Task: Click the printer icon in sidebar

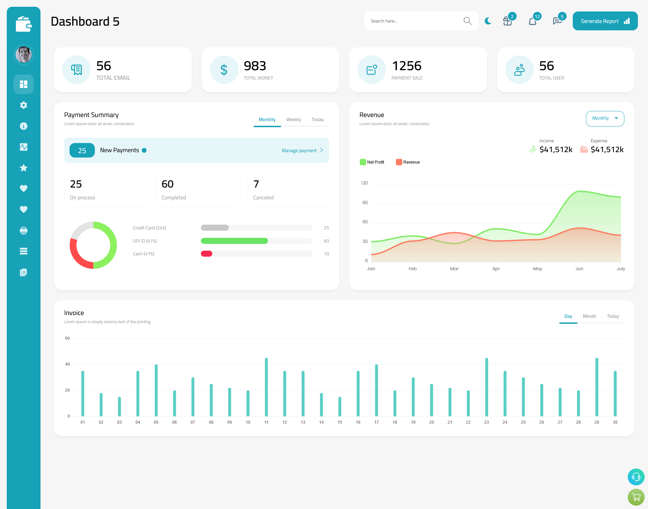Action: tap(23, 230)
